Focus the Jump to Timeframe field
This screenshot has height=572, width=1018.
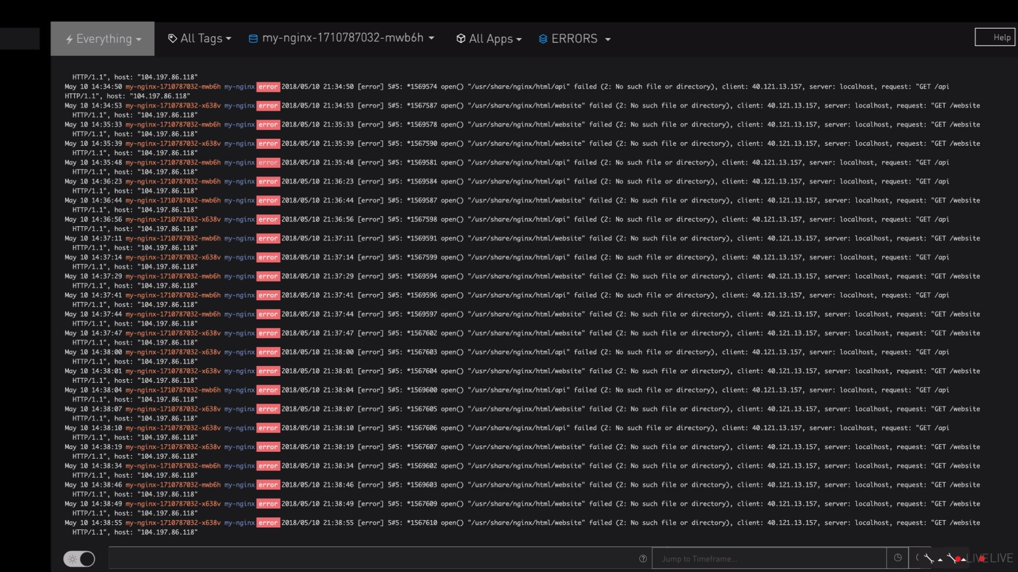point(769,559)
